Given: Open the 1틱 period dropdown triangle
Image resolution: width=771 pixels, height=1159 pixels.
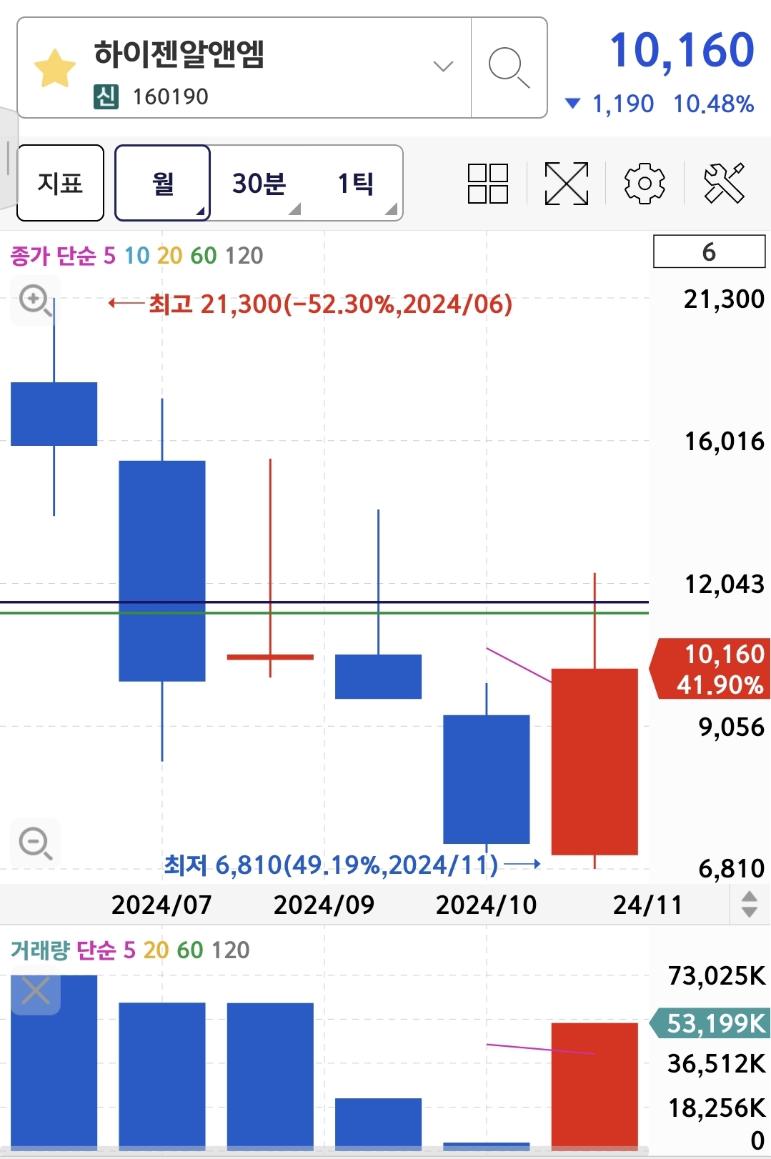Looking at the screenshot, I should 391,209.
